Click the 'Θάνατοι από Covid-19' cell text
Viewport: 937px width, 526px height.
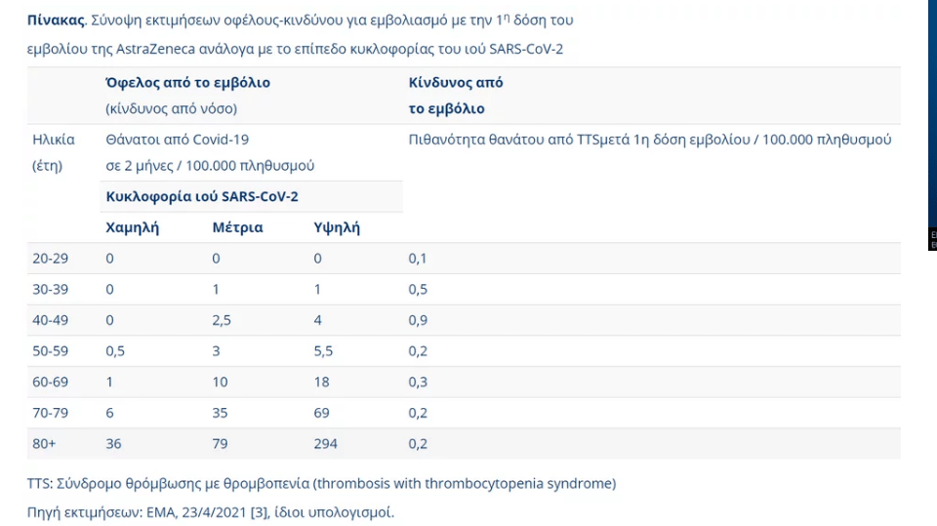(177, 140)
